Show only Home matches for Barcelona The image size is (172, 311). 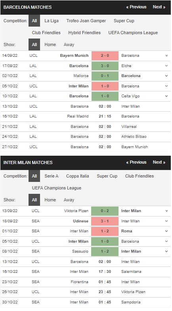(50, 44)
